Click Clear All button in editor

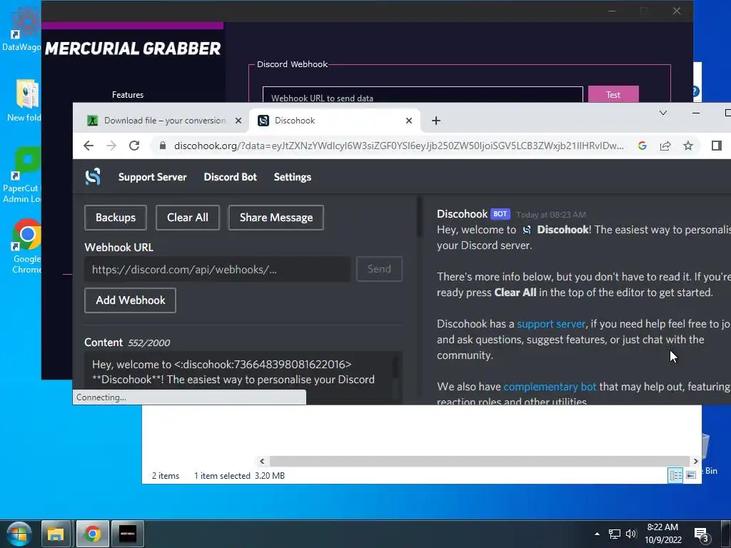[x=188, y=218]
